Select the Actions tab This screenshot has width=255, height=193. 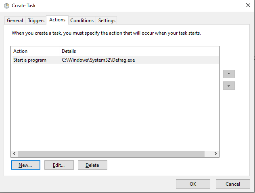pyautogui.click(x=57, y=20)
